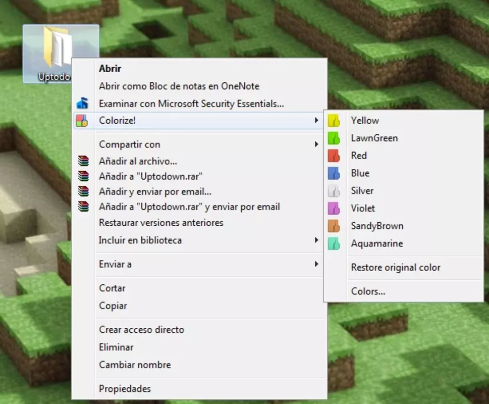
Task: Pick the Red color label
Action: coord(359,156)
